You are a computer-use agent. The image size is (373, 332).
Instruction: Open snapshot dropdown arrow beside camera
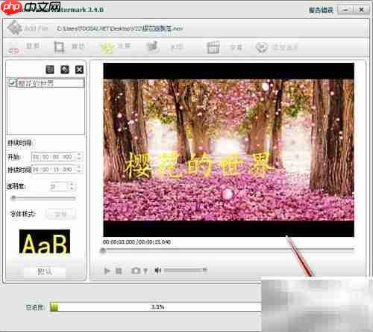pyautogui.click(x=145, y=271)
